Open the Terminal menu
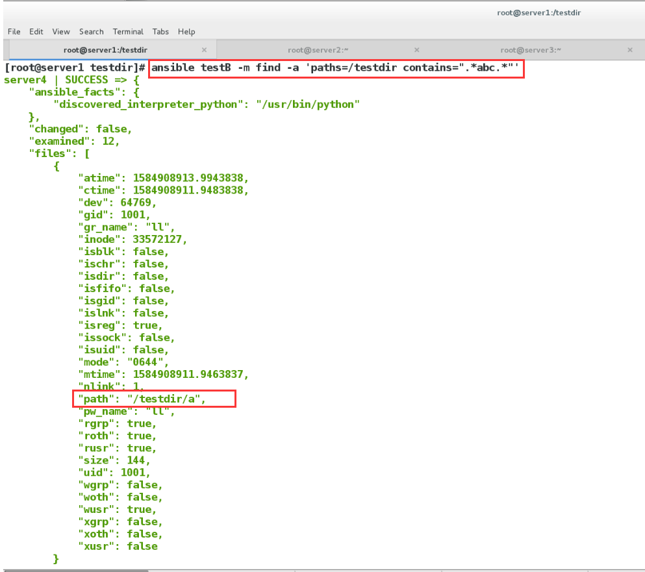The width and height of the screenshot is (645, 572). pos(128,32)
